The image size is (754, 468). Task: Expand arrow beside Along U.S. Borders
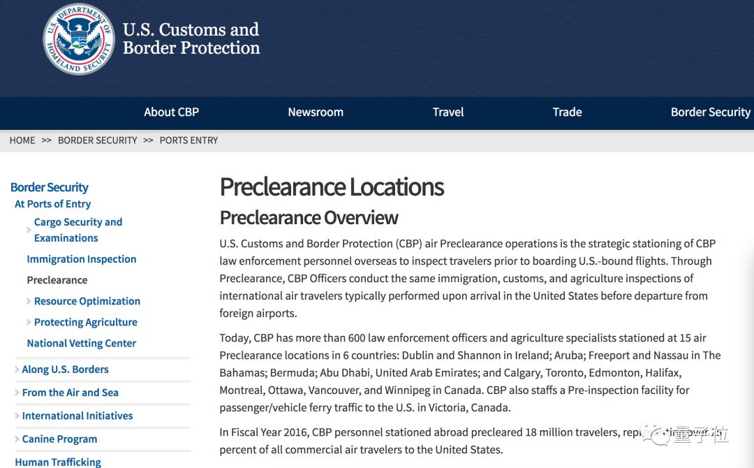[17, 370]
